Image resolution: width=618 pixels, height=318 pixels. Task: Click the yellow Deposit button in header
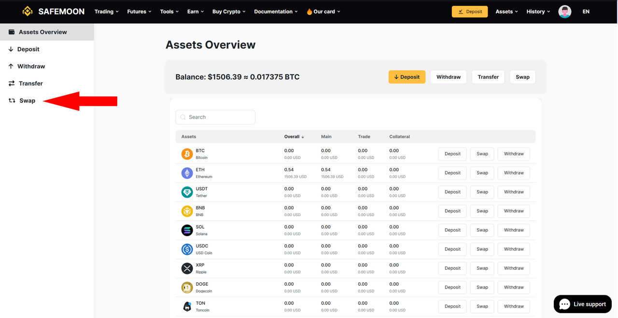click(x=470, y=12)
